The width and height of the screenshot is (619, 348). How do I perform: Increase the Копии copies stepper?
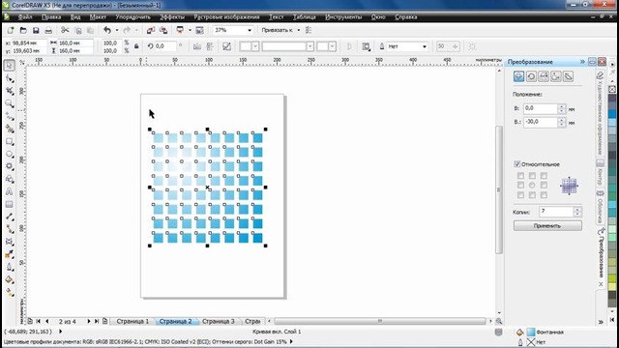pyautogui.click(x=577, y=209)
